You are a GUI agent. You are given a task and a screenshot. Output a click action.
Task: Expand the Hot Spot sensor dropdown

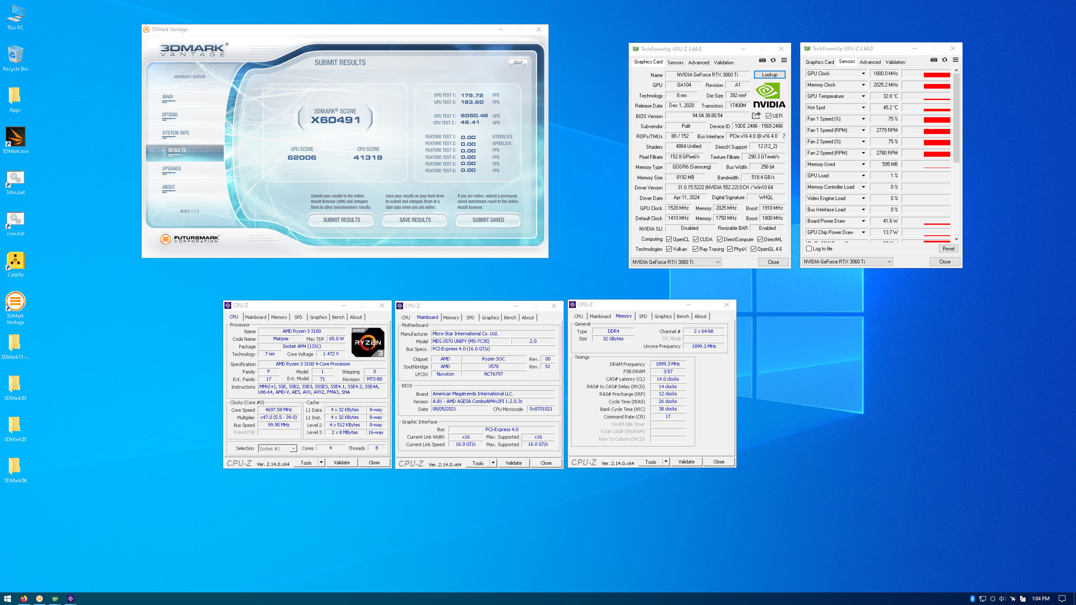863,108
